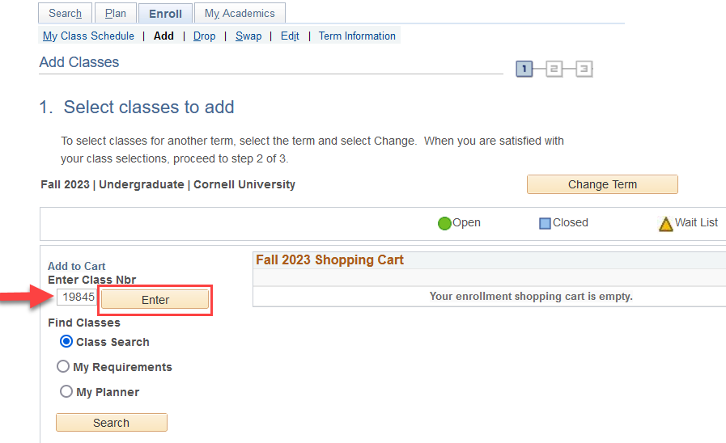Go to the My Academics tab
The height and width of the screenshot is (443, 726).
[x=240, y=13]
